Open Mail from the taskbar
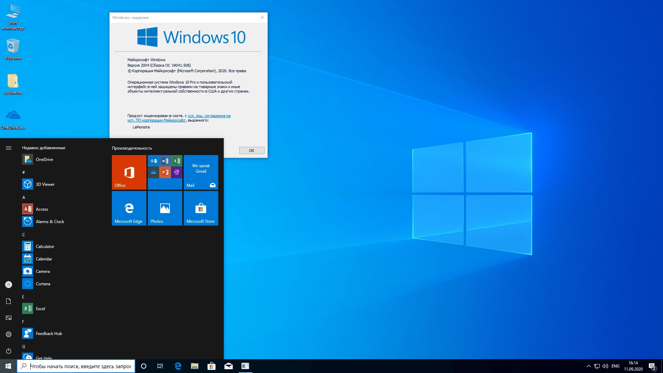 229,366
